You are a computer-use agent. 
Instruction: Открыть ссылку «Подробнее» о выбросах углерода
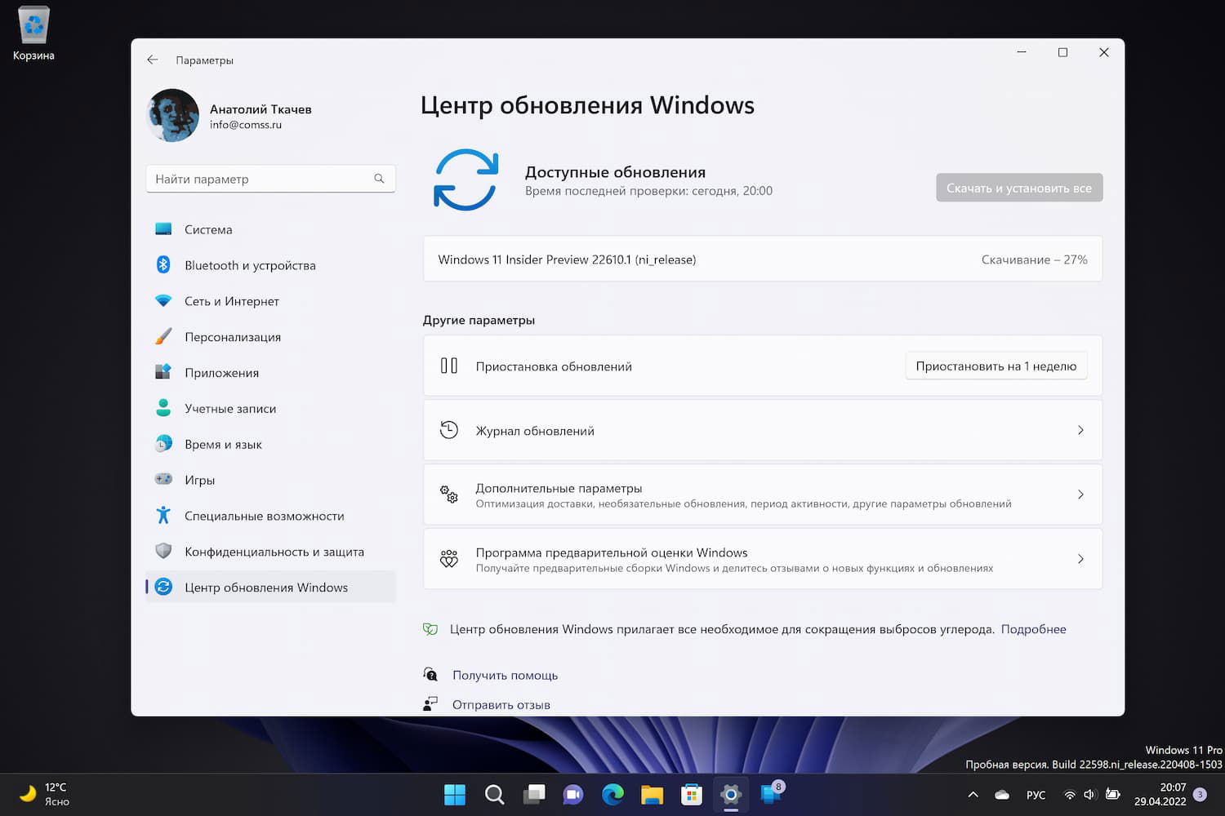(1033, 628)
